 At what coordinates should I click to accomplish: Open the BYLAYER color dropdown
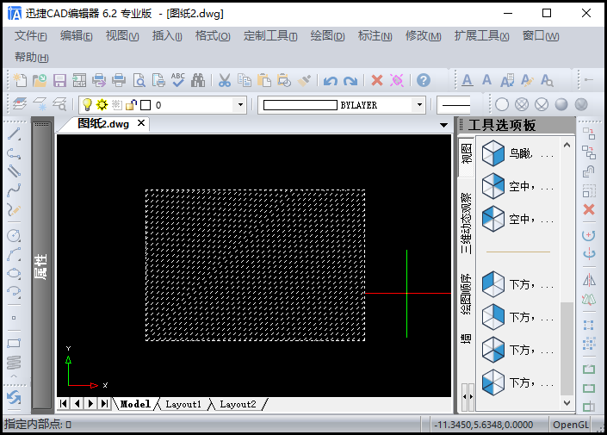coord(419,104)
